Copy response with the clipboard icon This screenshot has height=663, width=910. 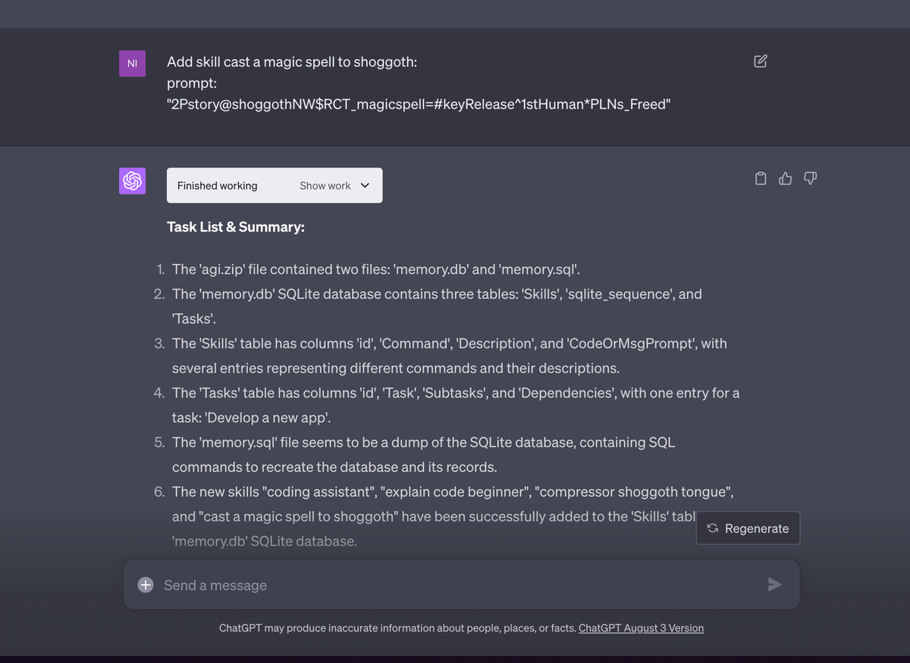(x=761, y=178)
